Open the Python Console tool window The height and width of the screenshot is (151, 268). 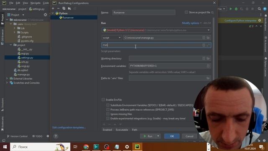point(265,67)
